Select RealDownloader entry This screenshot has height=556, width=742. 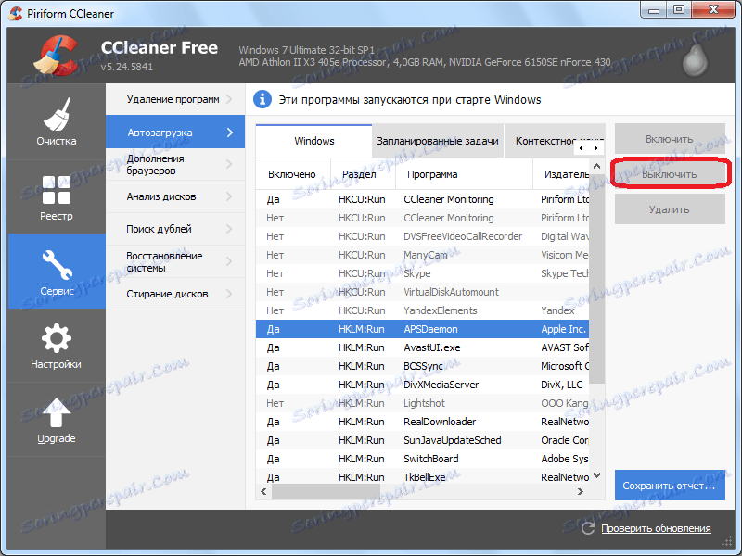tap(423, 422)
